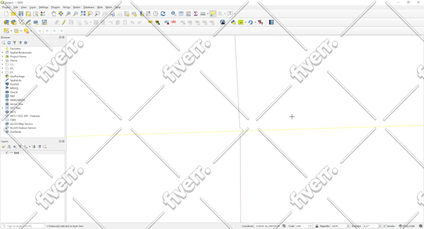Refresh the Browser panel

tap(9, 42)
